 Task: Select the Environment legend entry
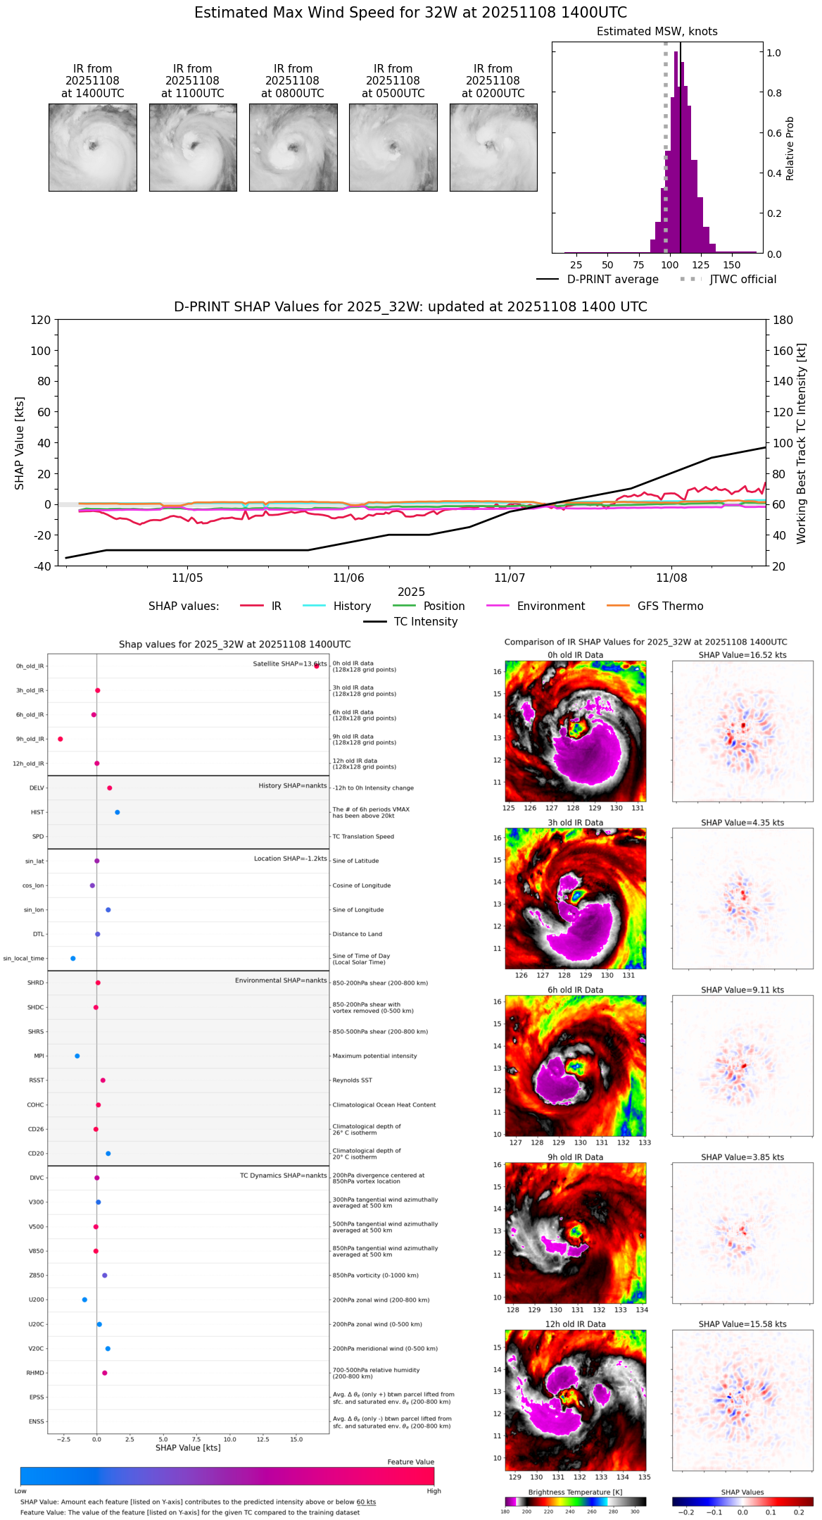click(536, 606)
